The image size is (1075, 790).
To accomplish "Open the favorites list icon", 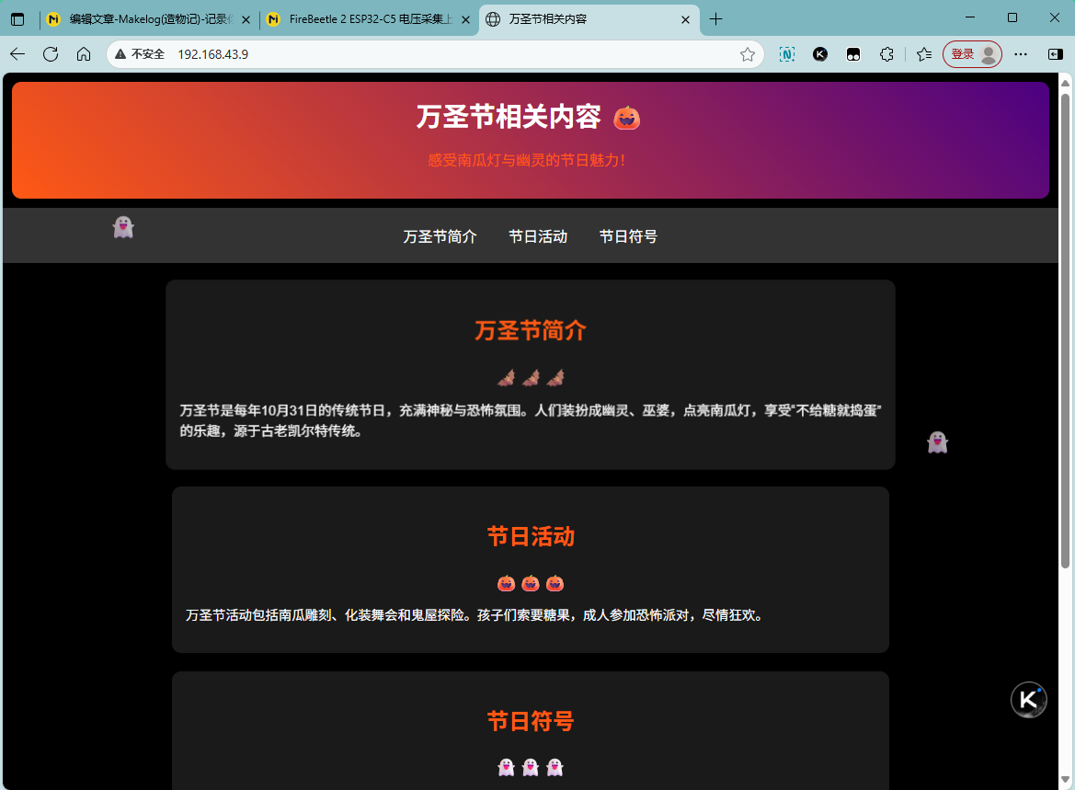I will pos(924,54).
